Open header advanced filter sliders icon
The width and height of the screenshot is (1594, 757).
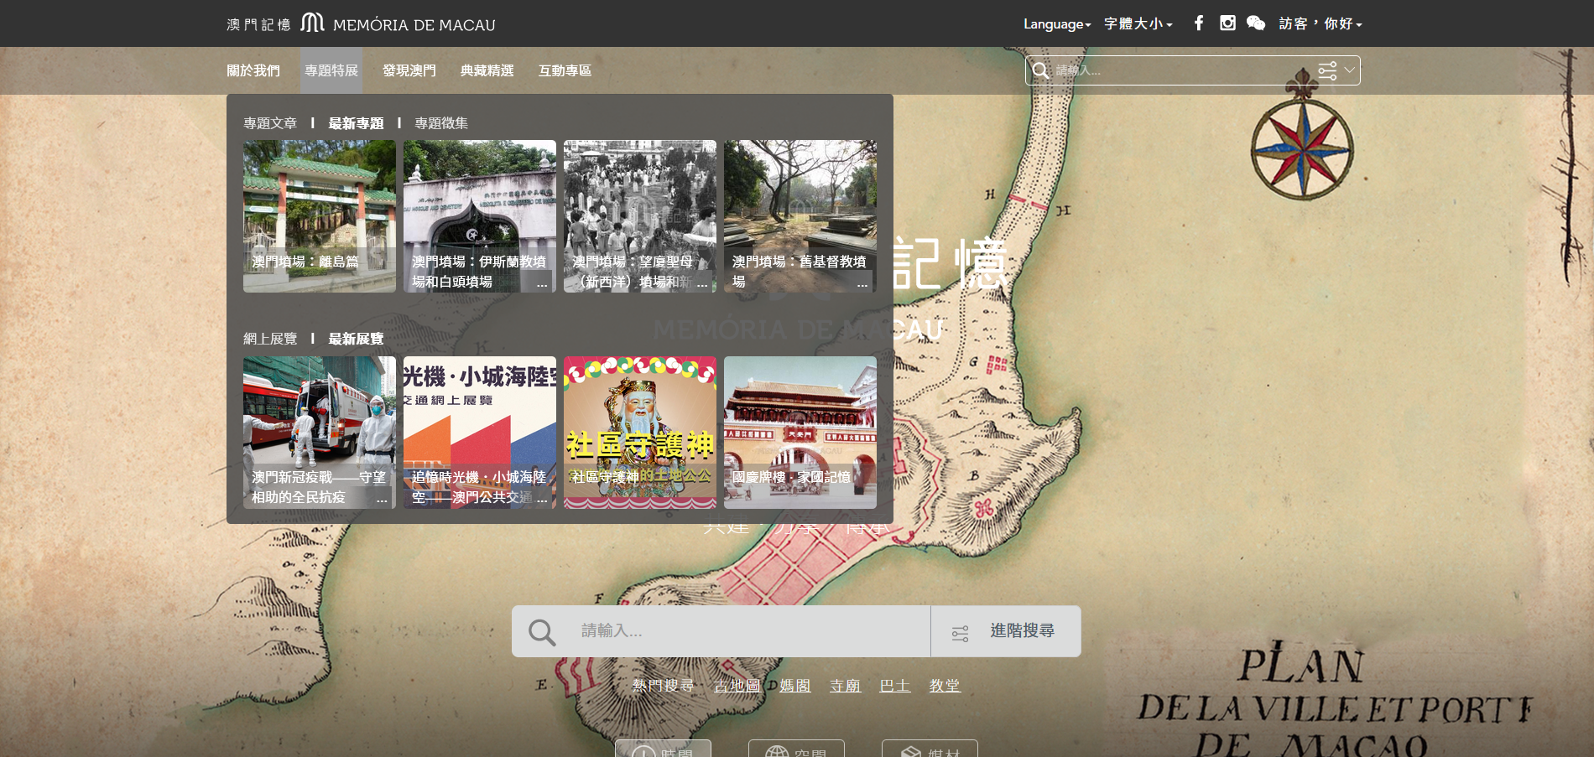(1327, 70)
